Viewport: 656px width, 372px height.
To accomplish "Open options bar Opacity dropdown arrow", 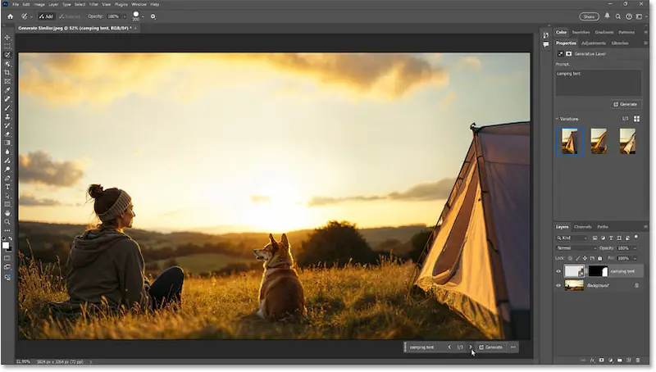I will click(x=125, y=16).
